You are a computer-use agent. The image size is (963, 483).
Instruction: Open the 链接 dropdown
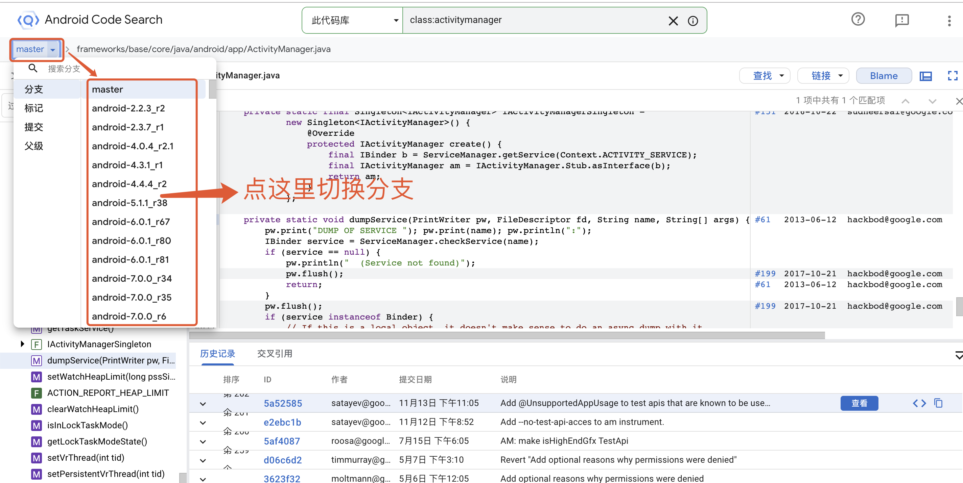click(x=823, y=76)
